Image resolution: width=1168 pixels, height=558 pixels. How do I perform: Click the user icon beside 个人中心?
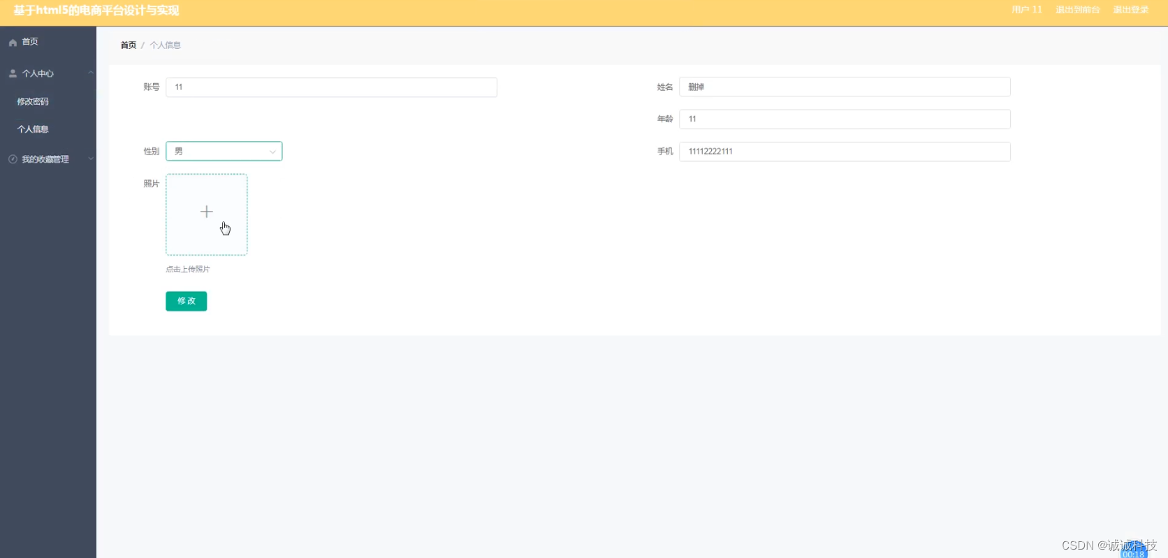[x=13, y=73]
